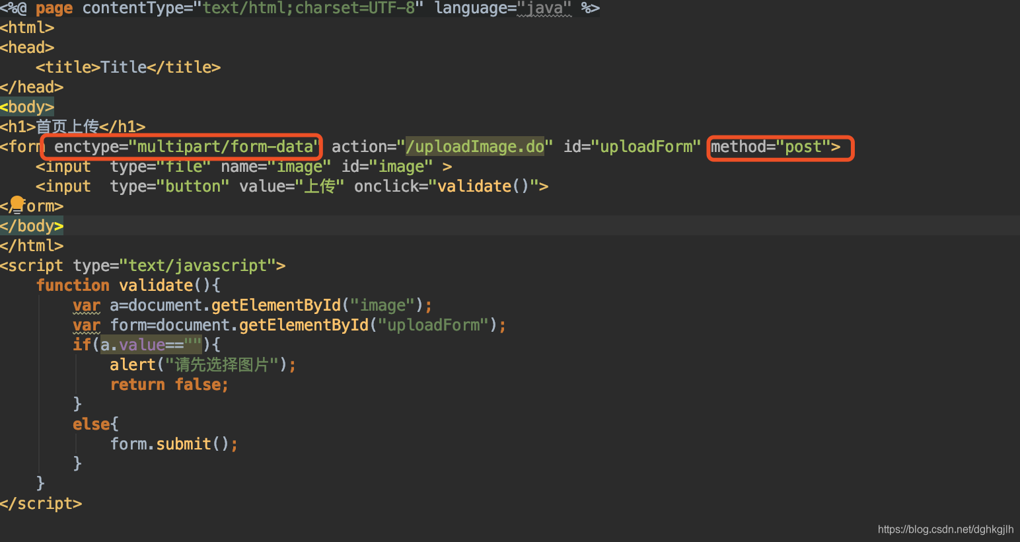Place cursor on opening <head> tag
This screenshot has height=542, width=1020.
(27, 48)
